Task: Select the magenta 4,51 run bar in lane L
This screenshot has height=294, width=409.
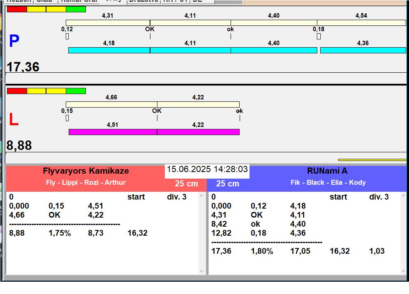Action: pos(113,132)
